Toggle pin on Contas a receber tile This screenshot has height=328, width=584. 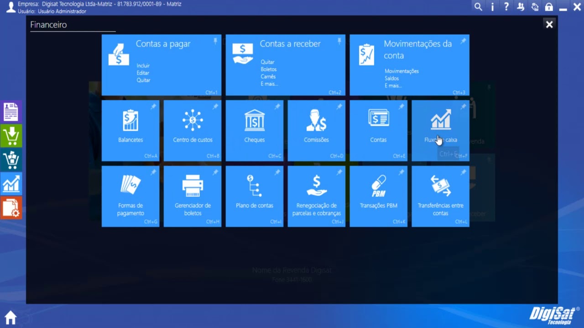(339, 41)
